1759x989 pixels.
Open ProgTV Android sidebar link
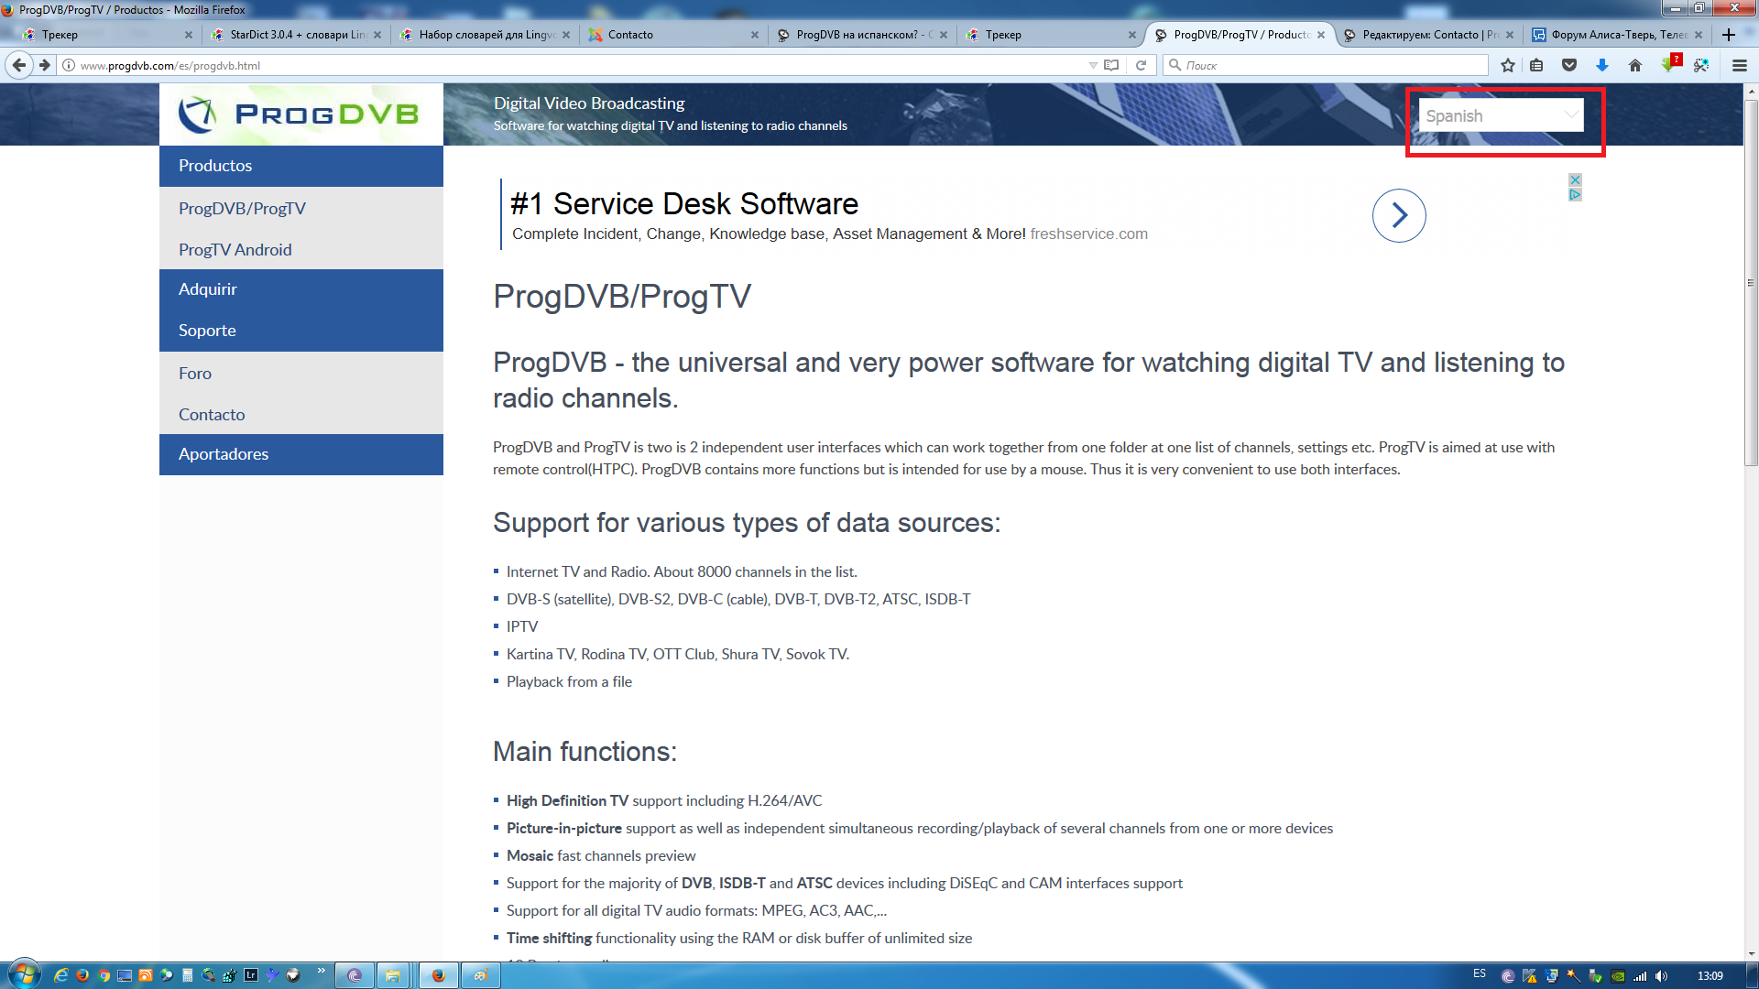point(235,249)
